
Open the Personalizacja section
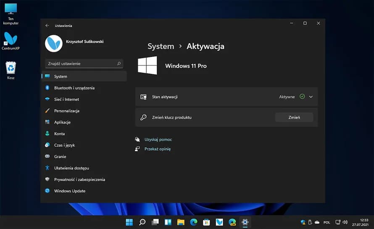(66, 111)
